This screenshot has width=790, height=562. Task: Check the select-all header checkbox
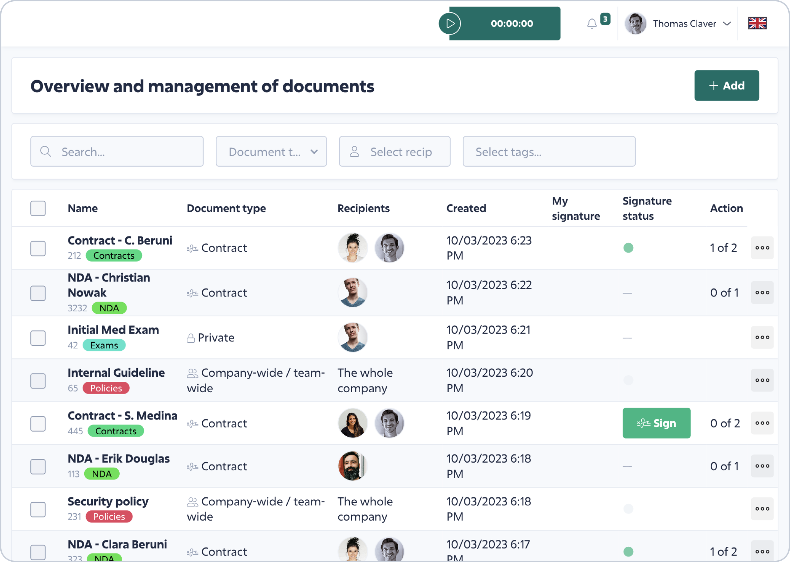(38, 208)
